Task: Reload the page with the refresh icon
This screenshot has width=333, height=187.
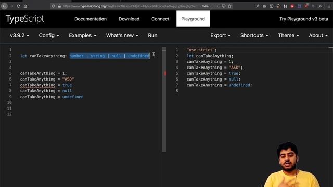Action: click(19, 6)
